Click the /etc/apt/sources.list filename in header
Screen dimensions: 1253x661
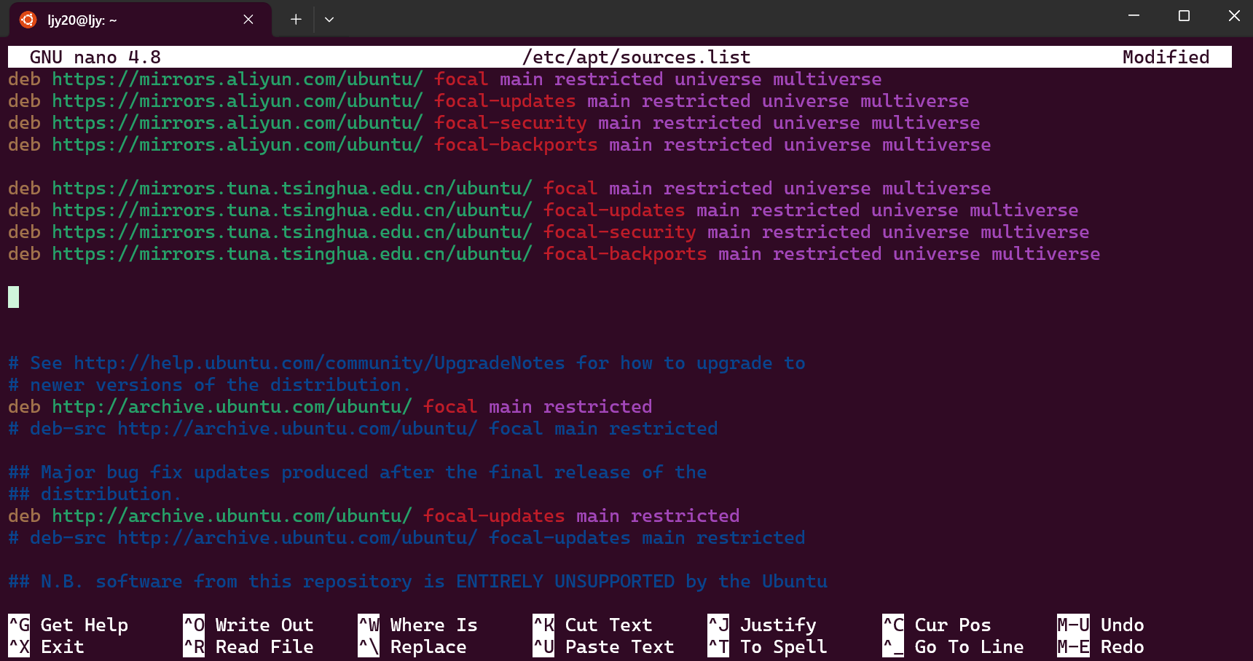tap(637, 58)
